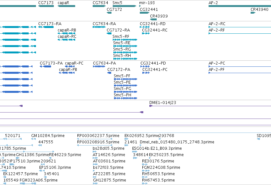Click the capaR-RB transcript label

[67, 30]
